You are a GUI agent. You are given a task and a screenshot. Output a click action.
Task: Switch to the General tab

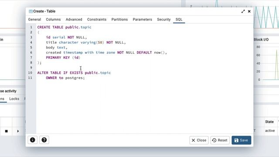pos(34,19)
